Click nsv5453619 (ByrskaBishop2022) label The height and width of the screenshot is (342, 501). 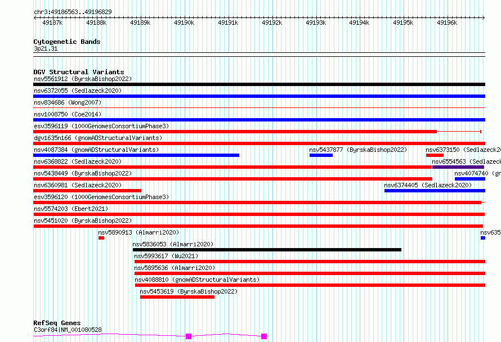point(189,291)
